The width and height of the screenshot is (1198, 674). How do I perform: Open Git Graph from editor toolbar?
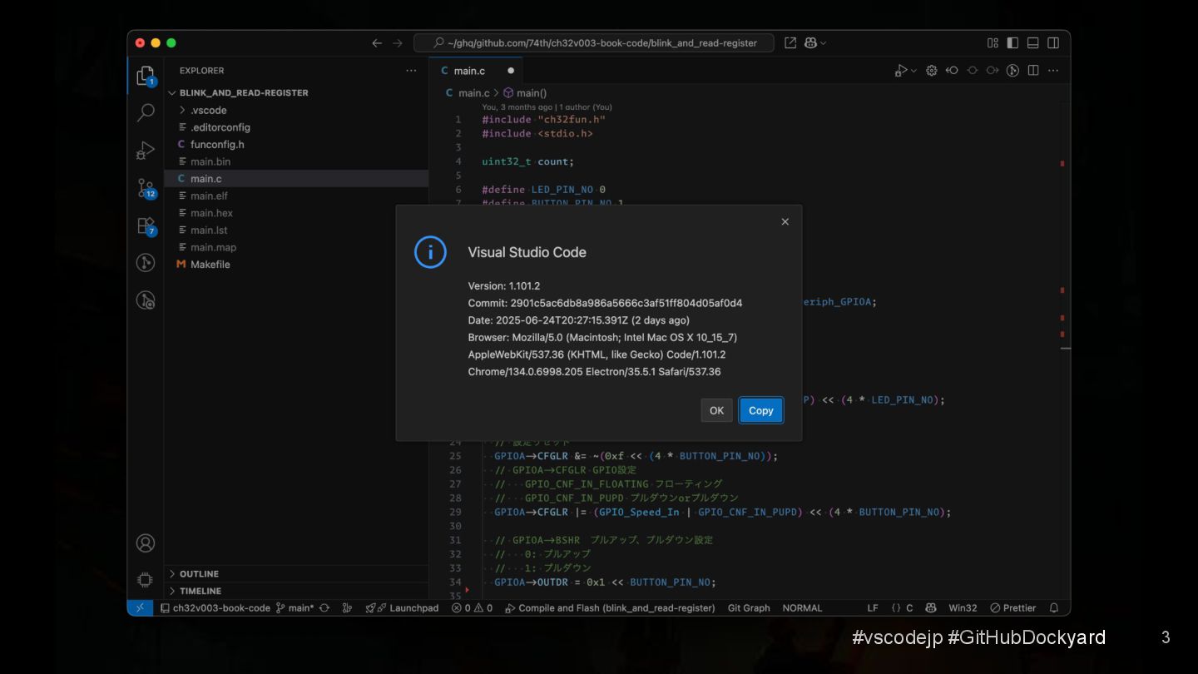(x=1012, y=71)
